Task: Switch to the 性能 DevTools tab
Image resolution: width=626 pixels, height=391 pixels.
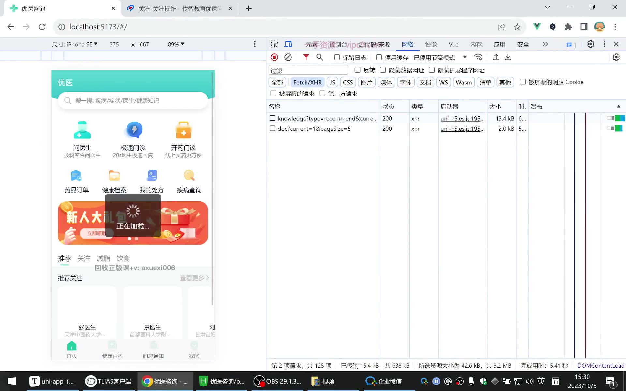Action: click(431, 45)
